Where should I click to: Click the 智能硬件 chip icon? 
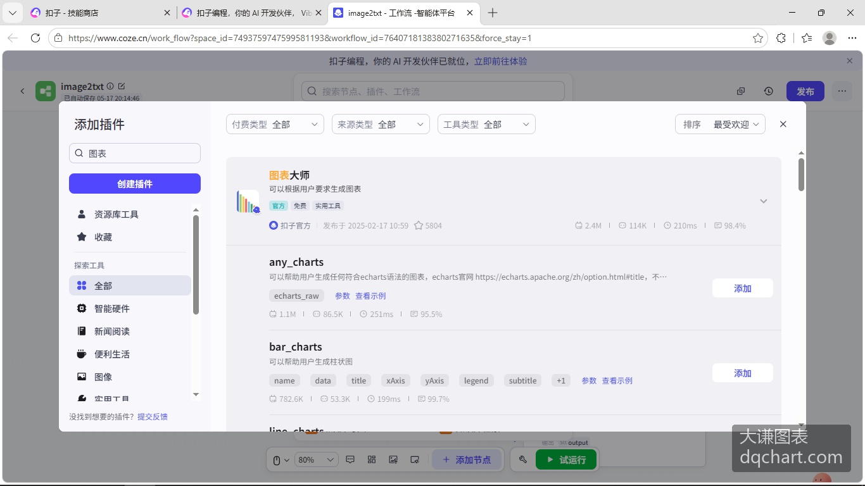click(82, 308)
